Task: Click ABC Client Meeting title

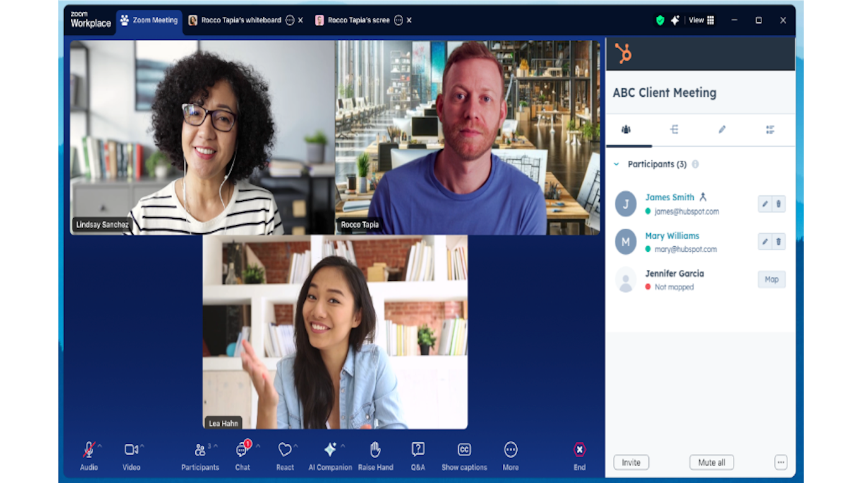Action: (664, 93)
